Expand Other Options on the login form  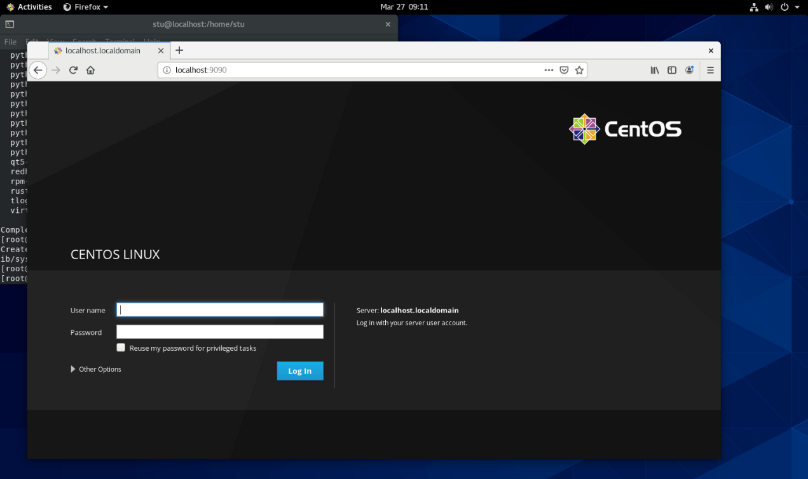point(96,369)
